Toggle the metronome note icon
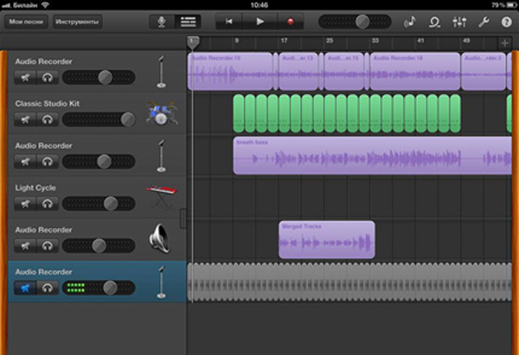The height and width of the screenshot is (355, 519). coord(410,23)
